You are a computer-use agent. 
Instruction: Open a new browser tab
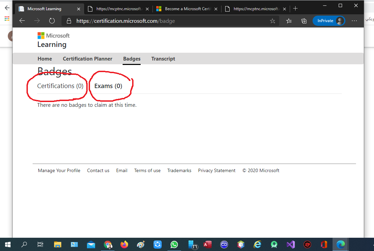click(x=295, y=9)
